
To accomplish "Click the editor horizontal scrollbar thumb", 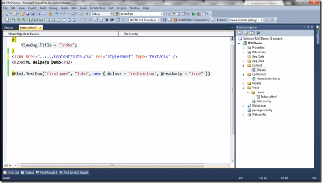I will [112, 165].
